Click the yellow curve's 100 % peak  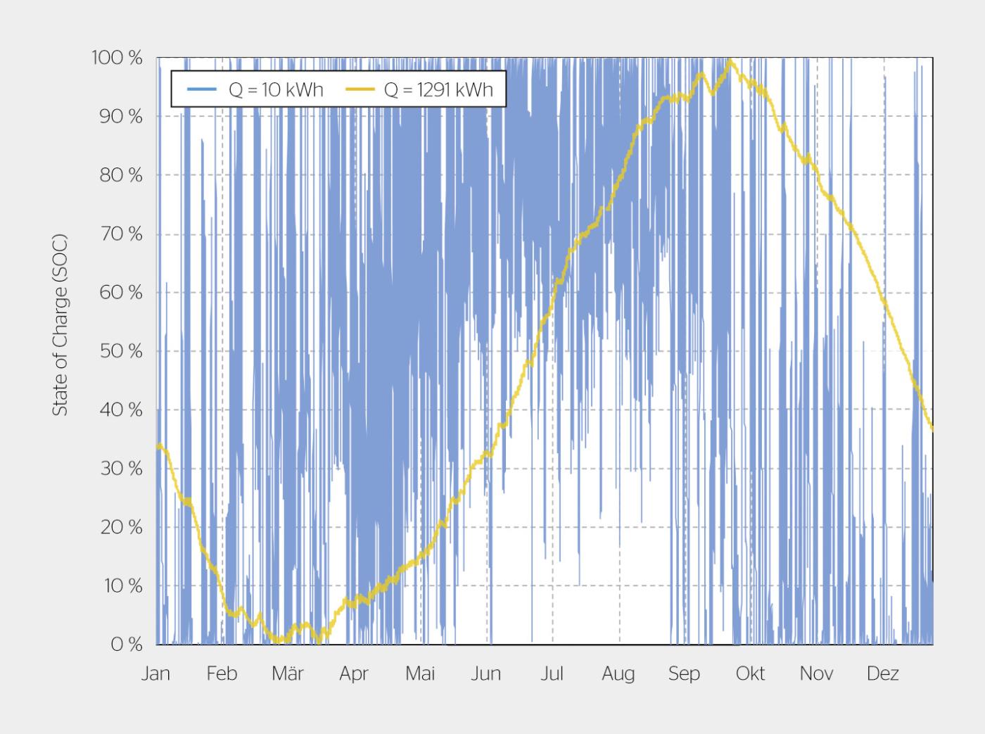click(x=730, y=61)
